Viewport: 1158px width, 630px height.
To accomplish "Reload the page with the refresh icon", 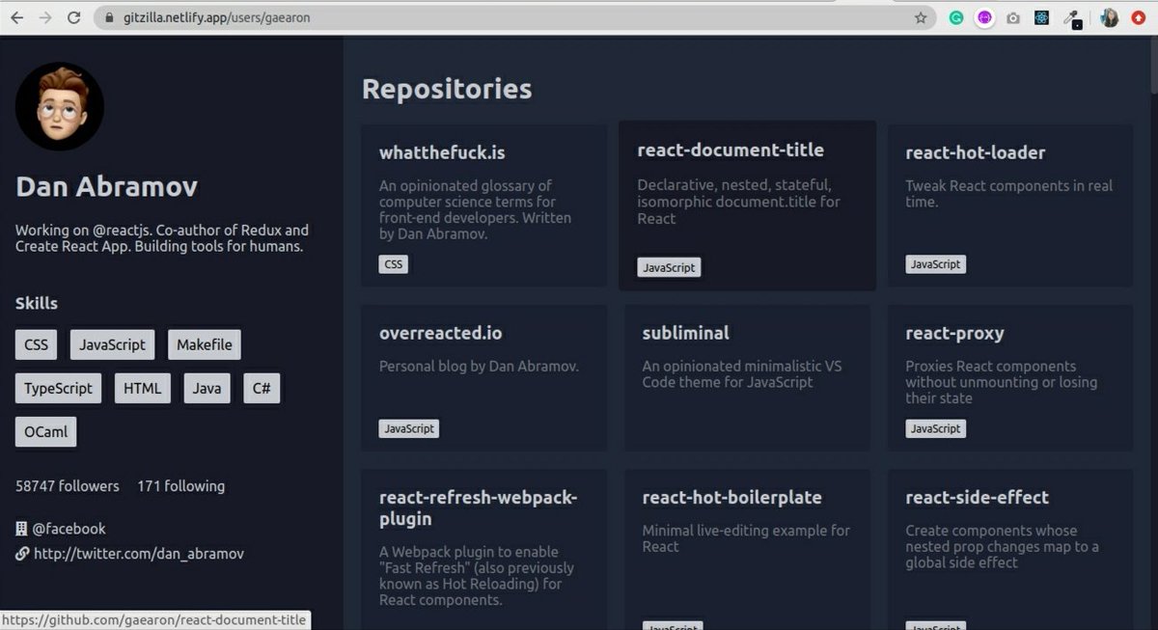I will pos(73,17).
